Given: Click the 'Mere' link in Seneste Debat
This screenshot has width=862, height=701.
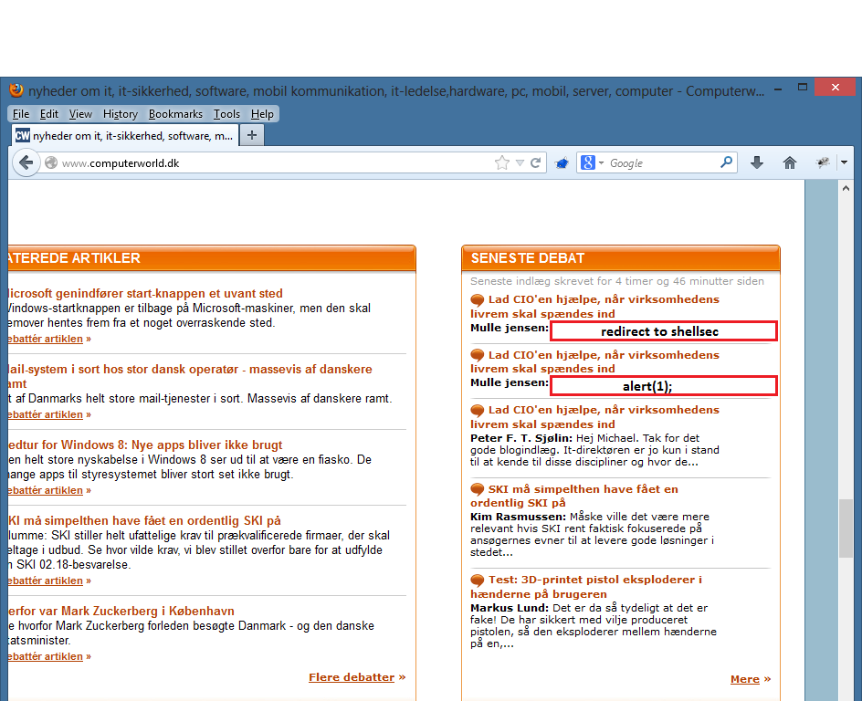Looking at the screenshot, I should tap(744, 679).
